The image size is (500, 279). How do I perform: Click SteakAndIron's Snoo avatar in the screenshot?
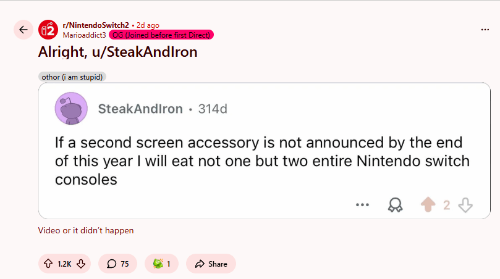pos(72,109)
